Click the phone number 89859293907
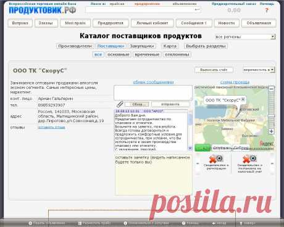284x227 pixels. pyautogui.click(x=51, y=105)
